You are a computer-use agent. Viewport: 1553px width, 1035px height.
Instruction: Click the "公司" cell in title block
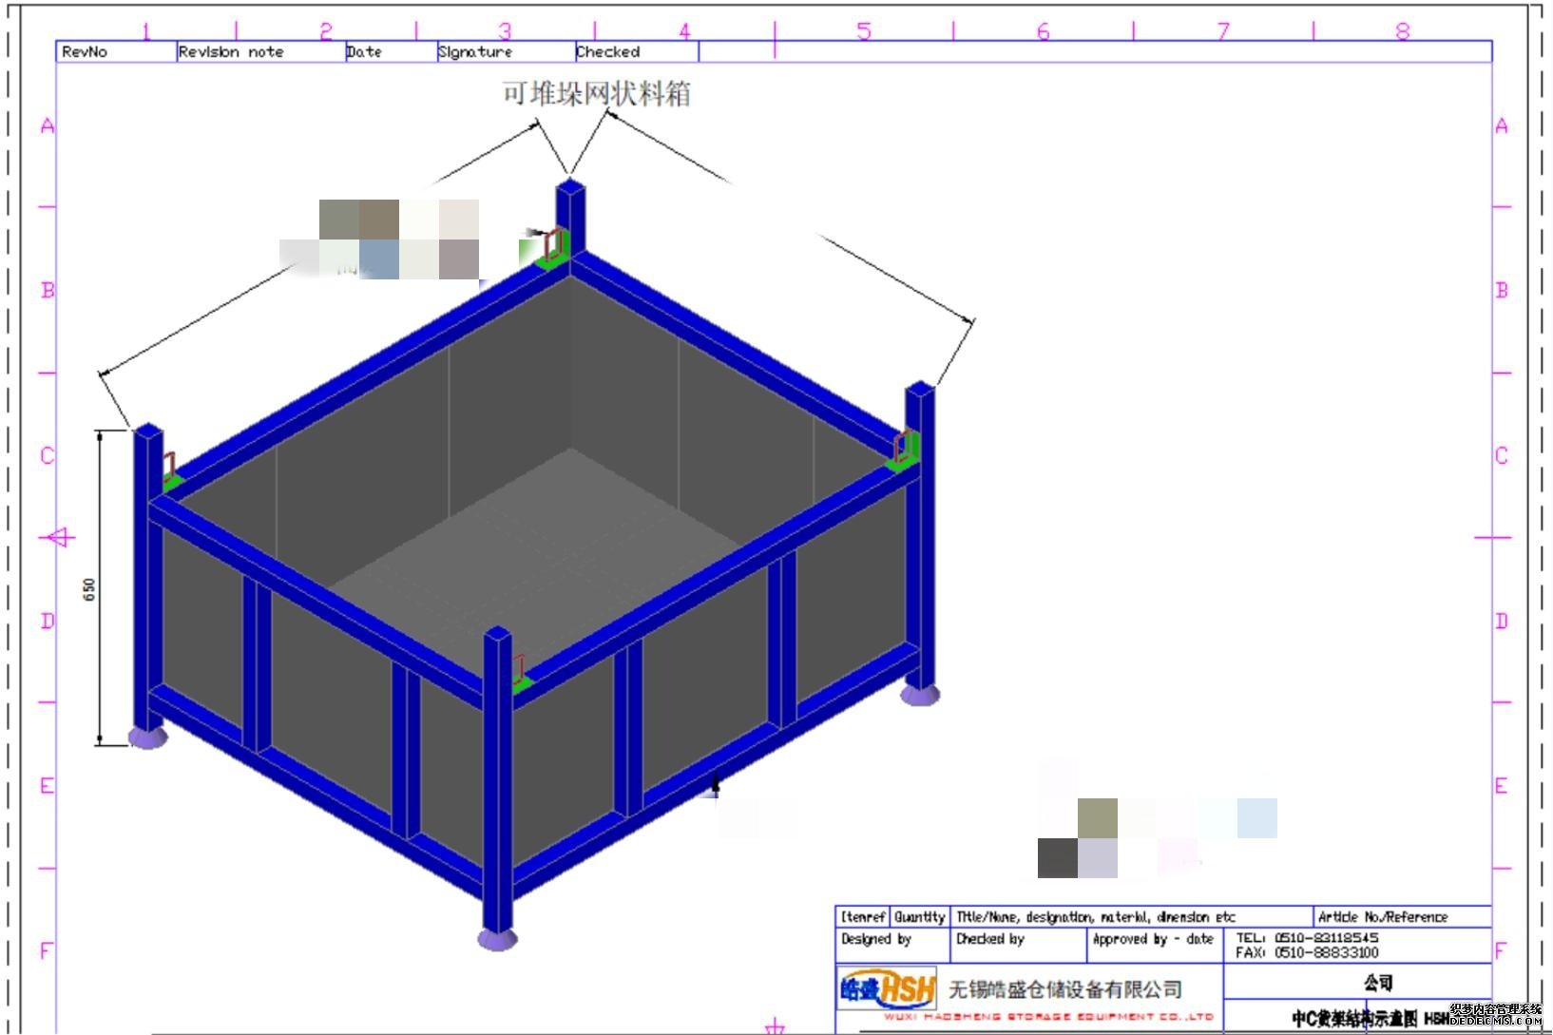pyautogui.click(x=1378, y=983)
